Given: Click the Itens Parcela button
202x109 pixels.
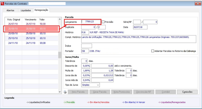Looking at the screenshot, I should pos(78,92).
